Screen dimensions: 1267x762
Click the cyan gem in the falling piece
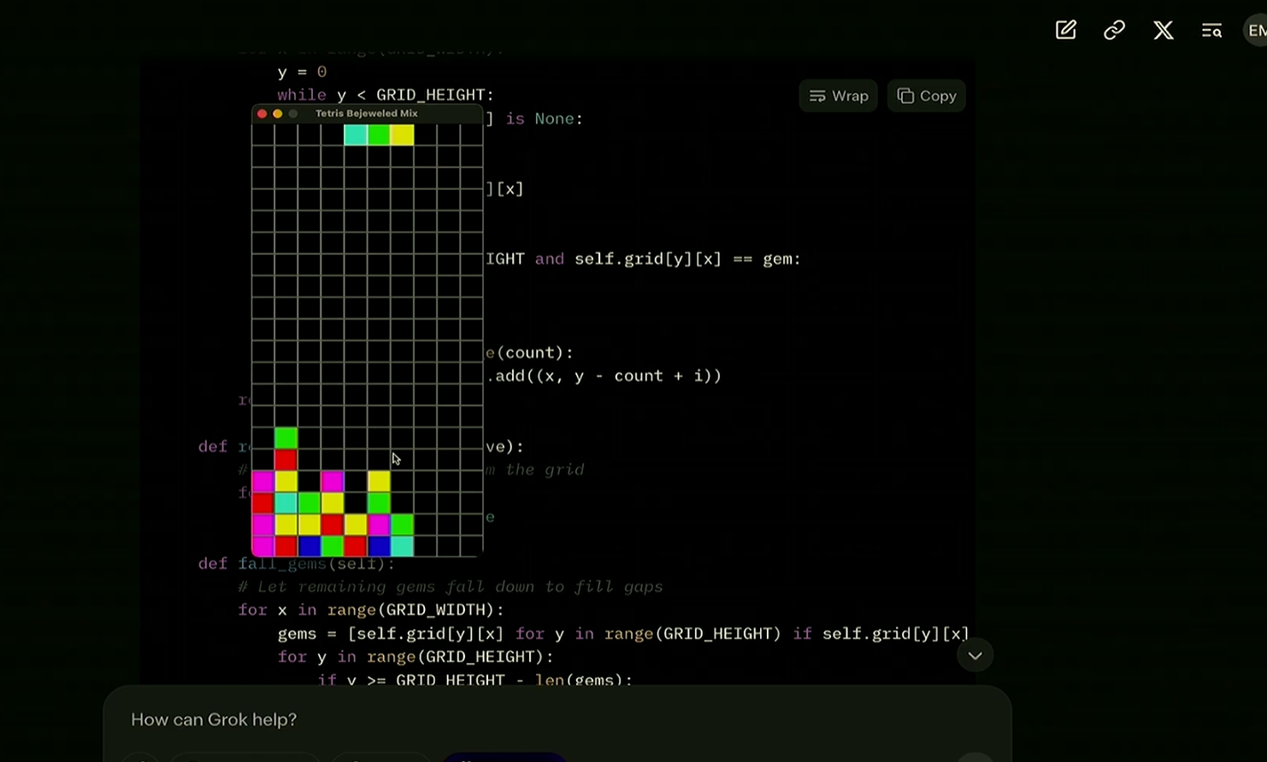(x=356, y=134)
